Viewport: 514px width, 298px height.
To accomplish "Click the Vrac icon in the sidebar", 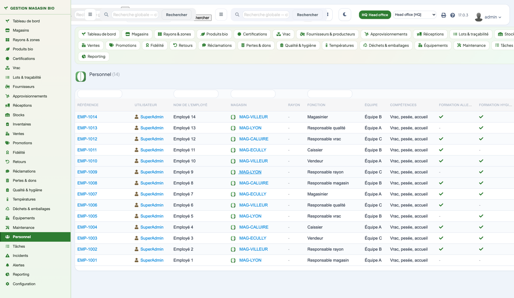I will point(7,68).
